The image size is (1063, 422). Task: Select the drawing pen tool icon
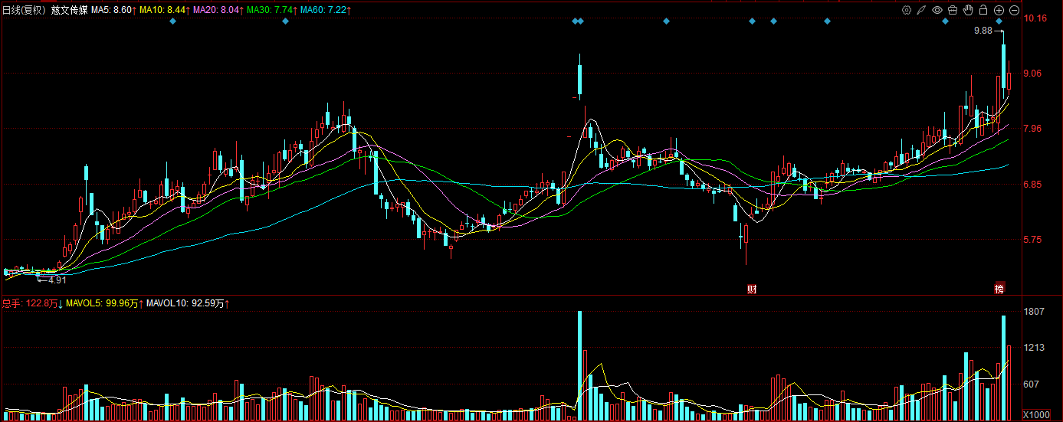(x=921, y=10)
